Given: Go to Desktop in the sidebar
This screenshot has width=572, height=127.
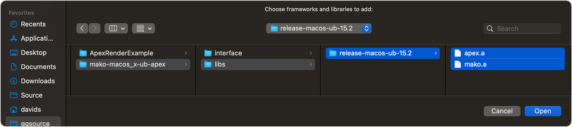Looking at the screenshot, I should [34, 53].
